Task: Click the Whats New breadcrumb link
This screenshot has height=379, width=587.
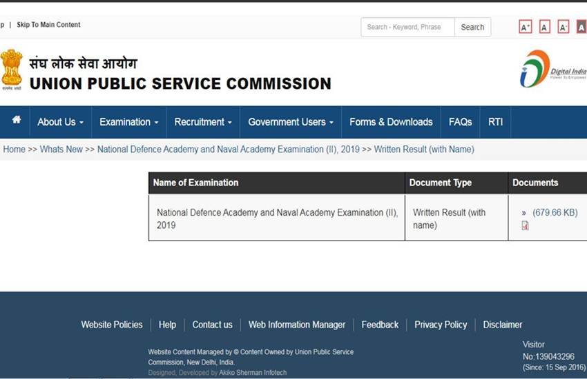Action: (61, 149)
